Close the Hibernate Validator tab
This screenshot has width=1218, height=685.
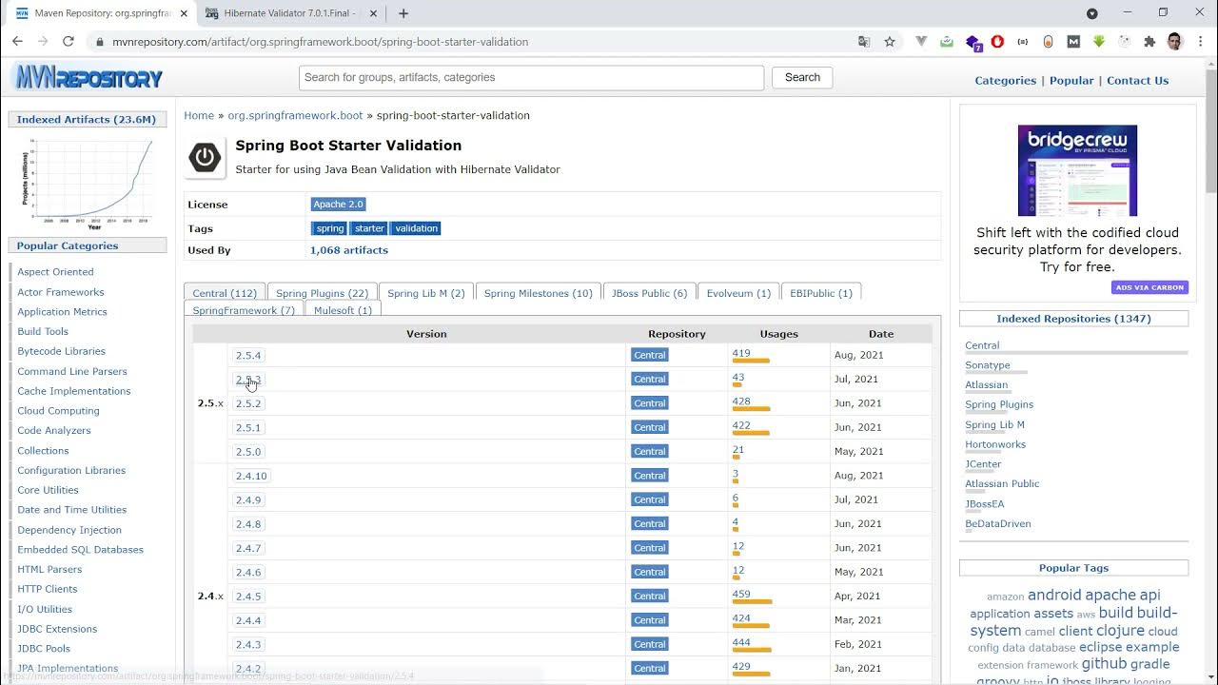[373, 13]
